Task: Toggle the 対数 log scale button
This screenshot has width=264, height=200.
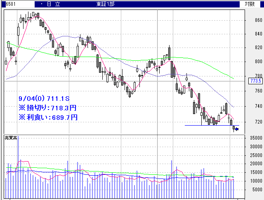Action: click(250, 4)
